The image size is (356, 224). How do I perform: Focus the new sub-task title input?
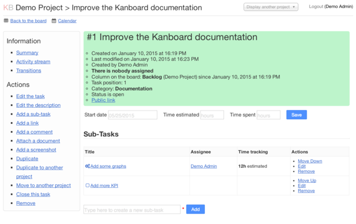[x=132, y=210]
